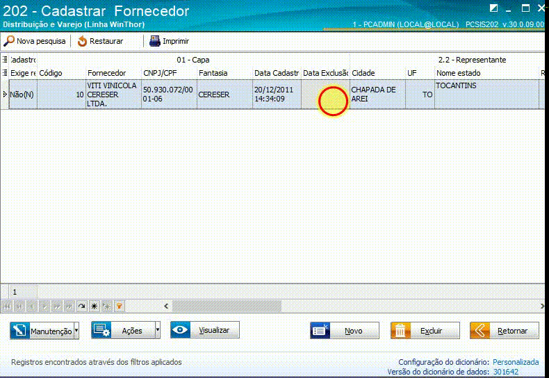This screenshot has height=378, width=549.
Task: Select the 01 - Capa band header
Action: click(193, 60)
